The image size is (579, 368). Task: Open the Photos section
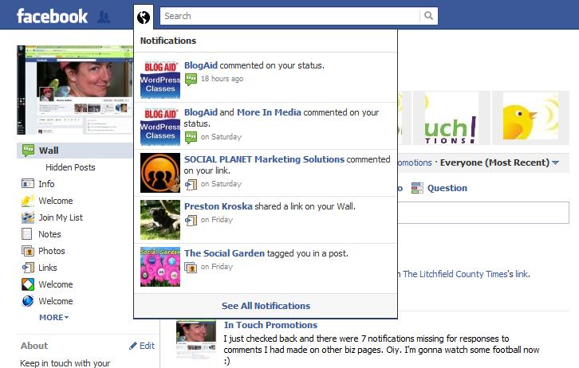pos(52,251)
